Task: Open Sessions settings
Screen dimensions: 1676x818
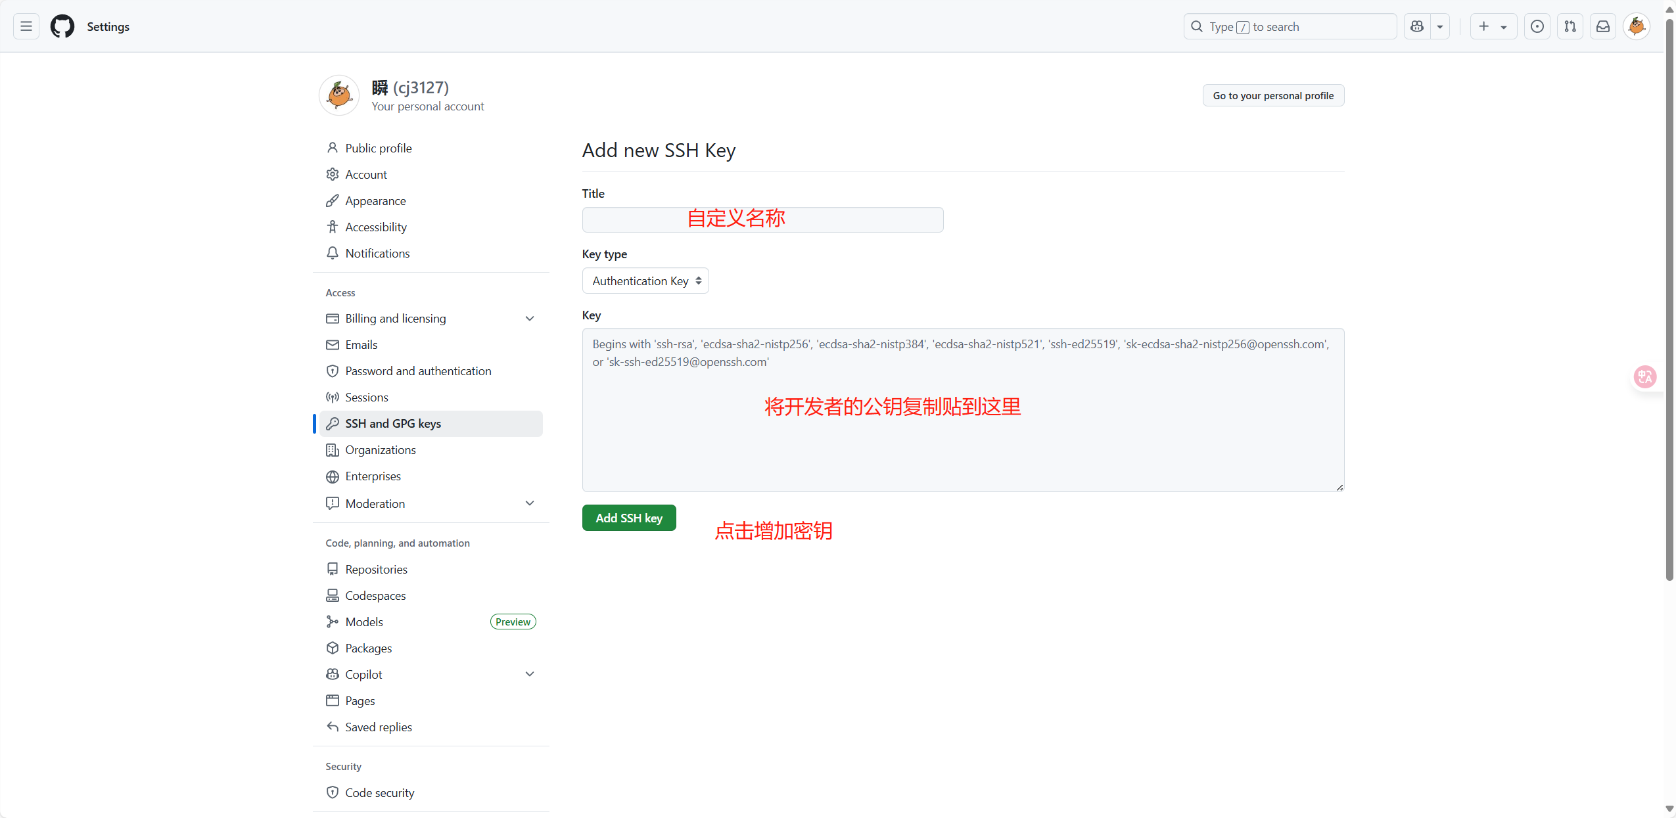Action: coord(431,397)
